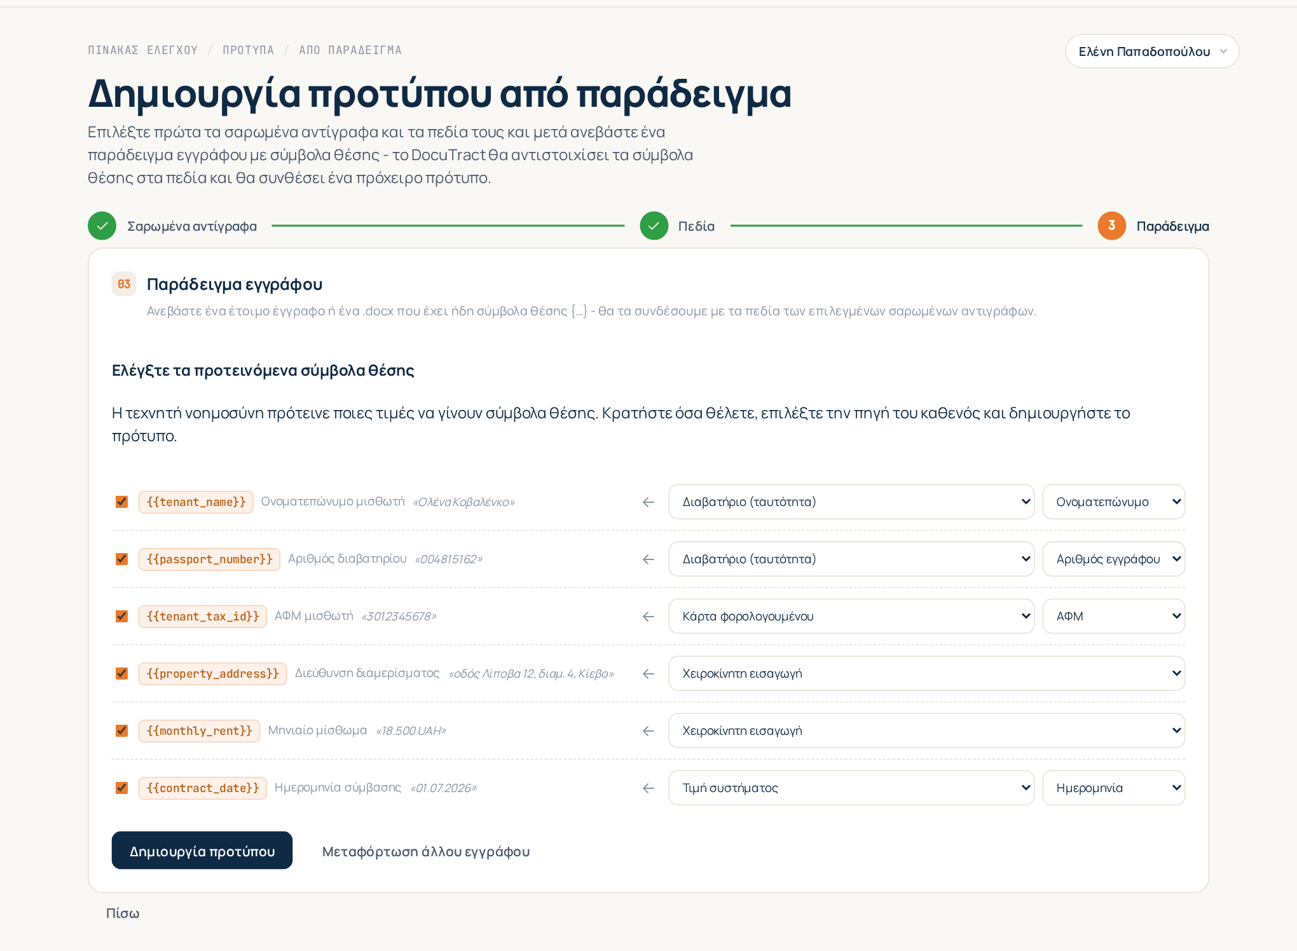The width and height of the screenshot is (1297, 951).
Task: Click the green check icon for Σαρωμένα αντίγραφα
Action: (x=102, y=226)
